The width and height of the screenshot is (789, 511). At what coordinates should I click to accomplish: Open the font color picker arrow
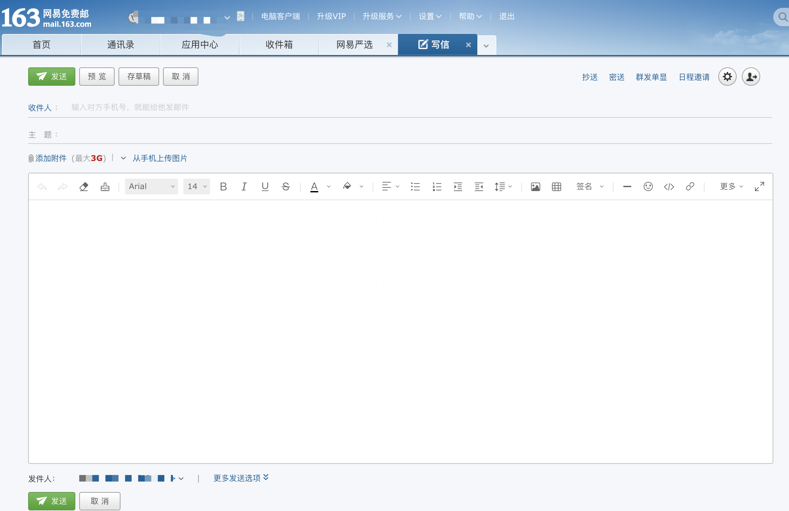(x=328, y=187)
